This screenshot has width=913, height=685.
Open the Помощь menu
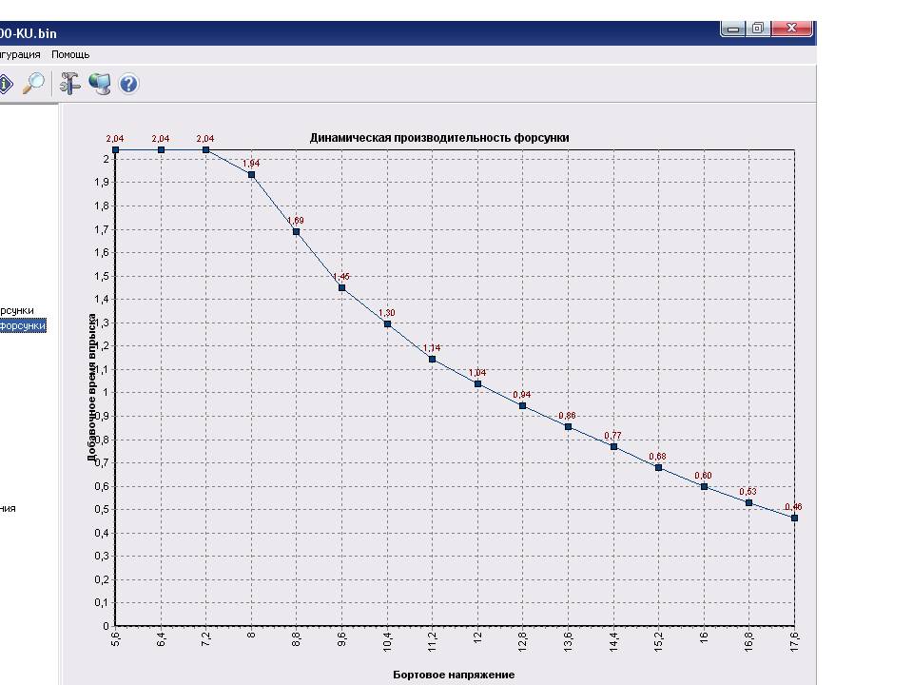point(70,55)
